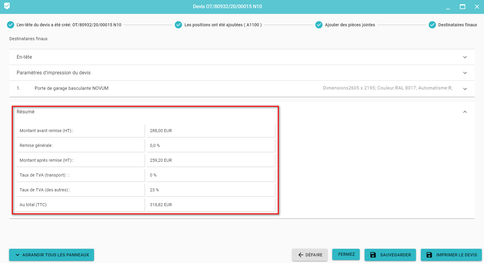Open the Ajouter des pièces jointes step

(x=350, y=25)
